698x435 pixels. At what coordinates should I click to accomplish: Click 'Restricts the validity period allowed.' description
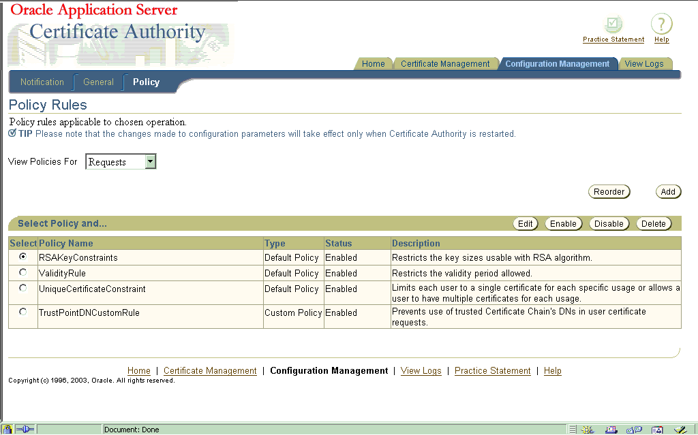(462, 273)
